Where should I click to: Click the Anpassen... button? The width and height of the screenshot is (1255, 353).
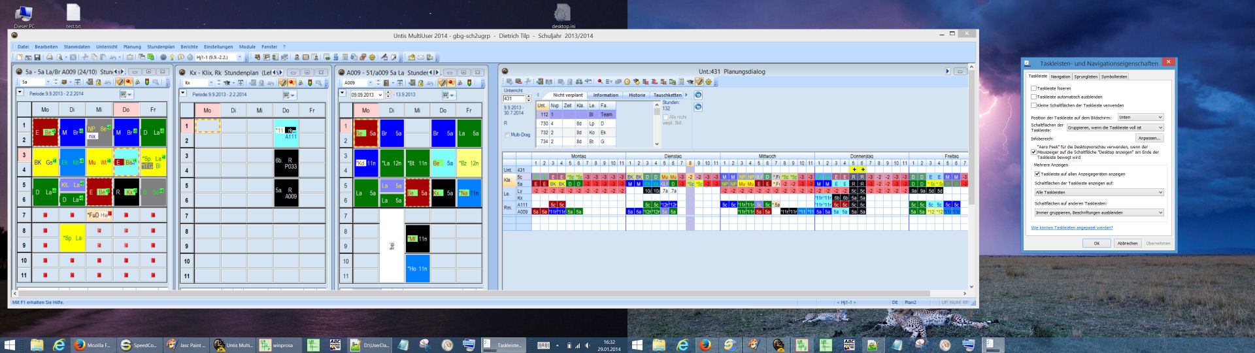1149,138
